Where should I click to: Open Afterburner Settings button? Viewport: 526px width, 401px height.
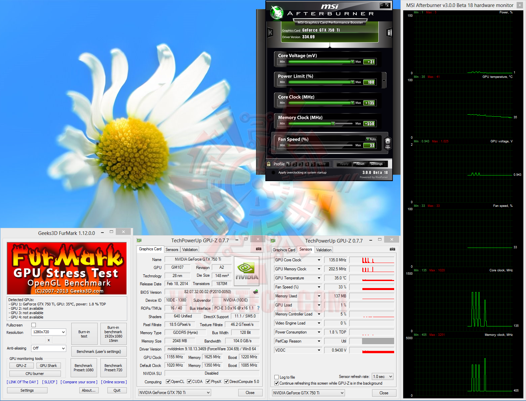376,164
